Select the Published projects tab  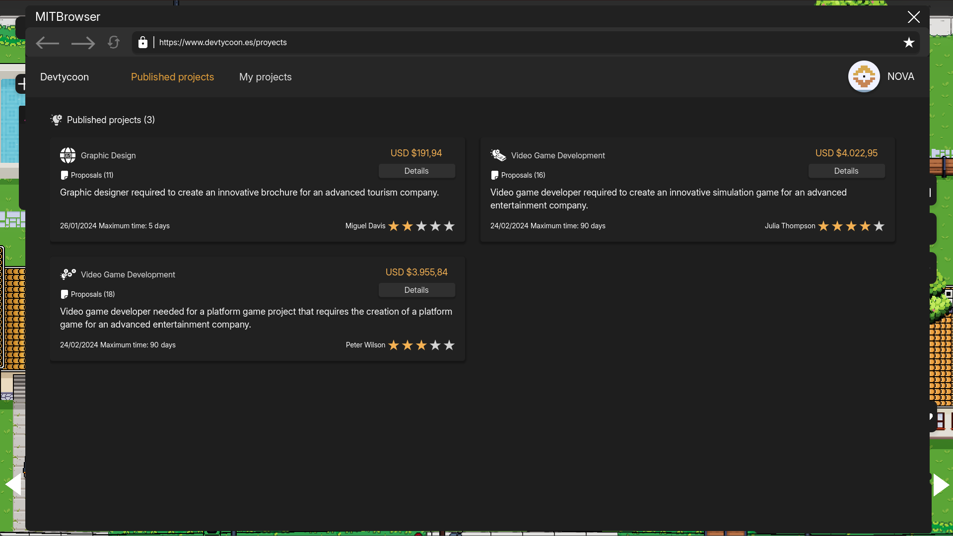172,77
